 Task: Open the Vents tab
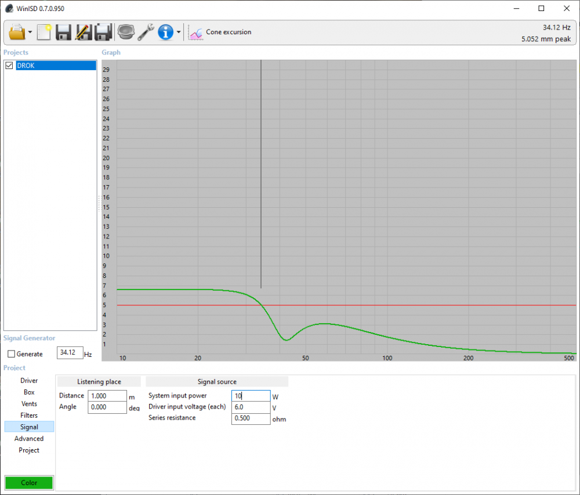tap(29, 404)
